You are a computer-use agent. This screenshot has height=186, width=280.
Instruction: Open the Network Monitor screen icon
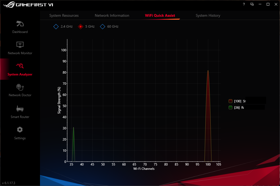[x=20, y=45]
